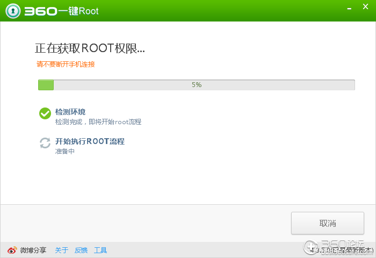The image size is (376, 258).
Task: Open the 关于 about link
Action: [x=62, y=250]
